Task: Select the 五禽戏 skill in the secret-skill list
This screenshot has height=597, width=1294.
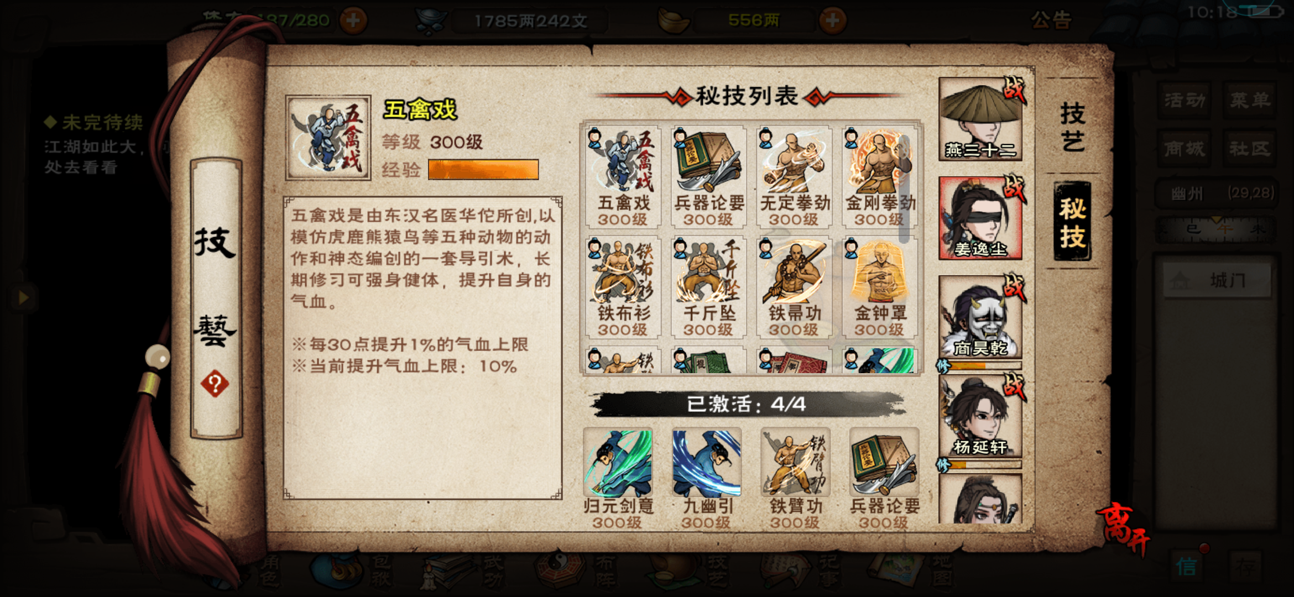Action: pos(623,177)
